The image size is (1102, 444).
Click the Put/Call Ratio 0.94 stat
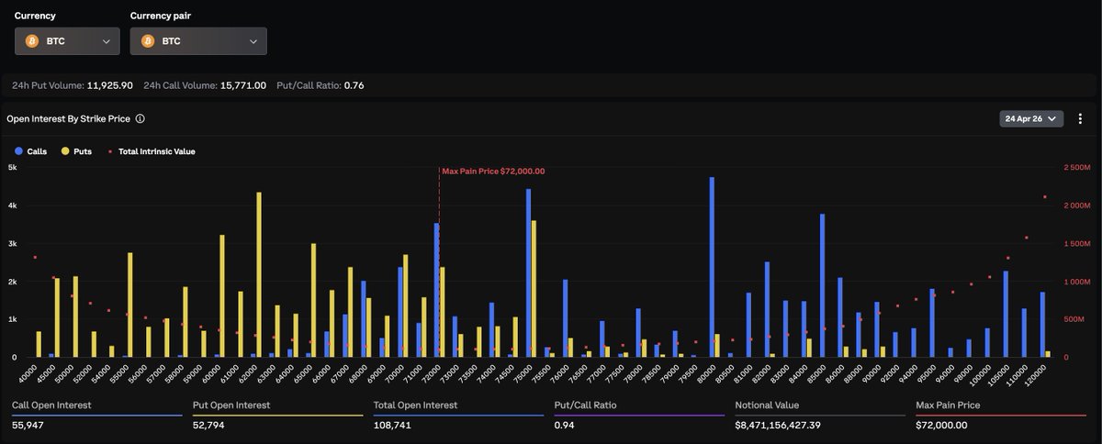(564, 425)
